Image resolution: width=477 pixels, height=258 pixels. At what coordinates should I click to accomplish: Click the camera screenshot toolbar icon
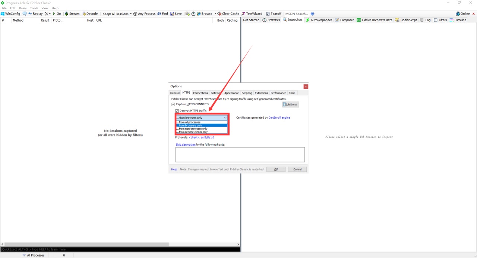pyautogui.click(x=187, y=14)
